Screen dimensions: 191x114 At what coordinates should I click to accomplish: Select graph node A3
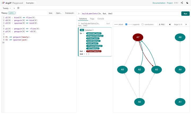pyautogui.click(x=157, y=69)
